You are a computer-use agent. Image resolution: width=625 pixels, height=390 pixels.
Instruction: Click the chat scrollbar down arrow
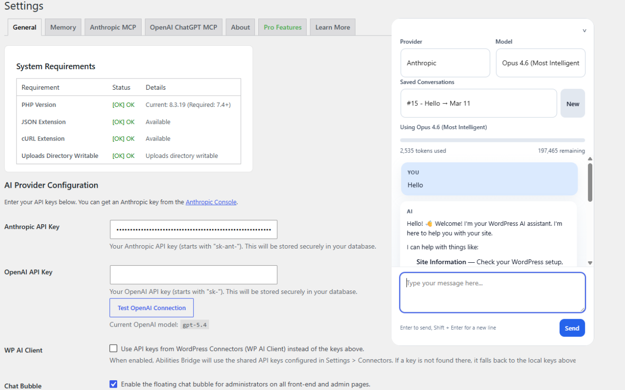[590, 263]
